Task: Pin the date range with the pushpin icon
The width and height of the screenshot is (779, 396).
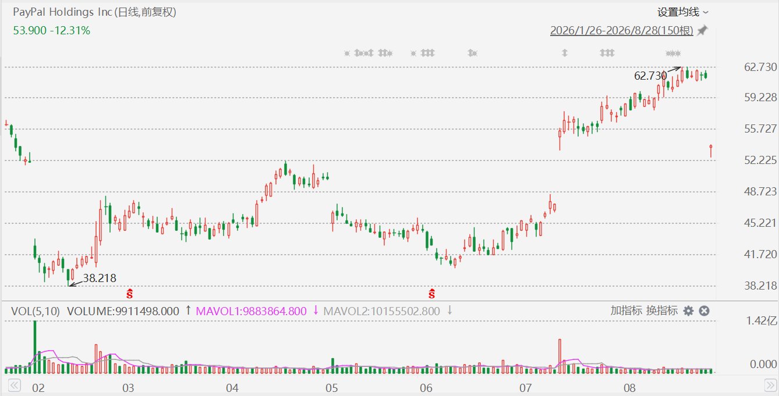Action: (703, 30)
